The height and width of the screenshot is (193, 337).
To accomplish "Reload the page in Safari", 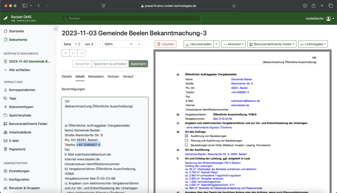I will (234, 6).
